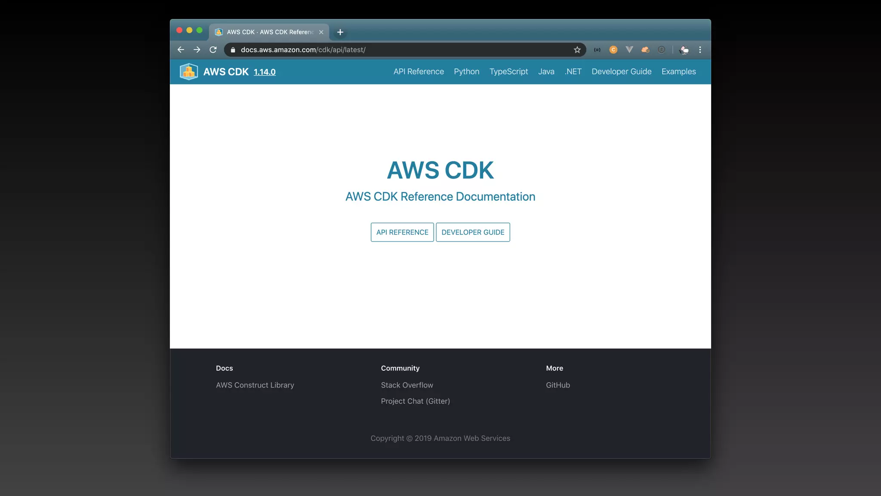Open the Chrome three-dot menu
This screenshot has height=496, width=881.
pos(700,50)
